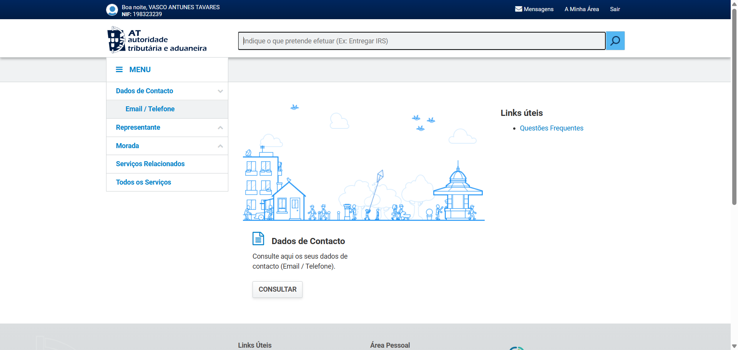Select Email / Telefone submenu item
This screenshot has height=350, width=738.
tap(167, 109)
